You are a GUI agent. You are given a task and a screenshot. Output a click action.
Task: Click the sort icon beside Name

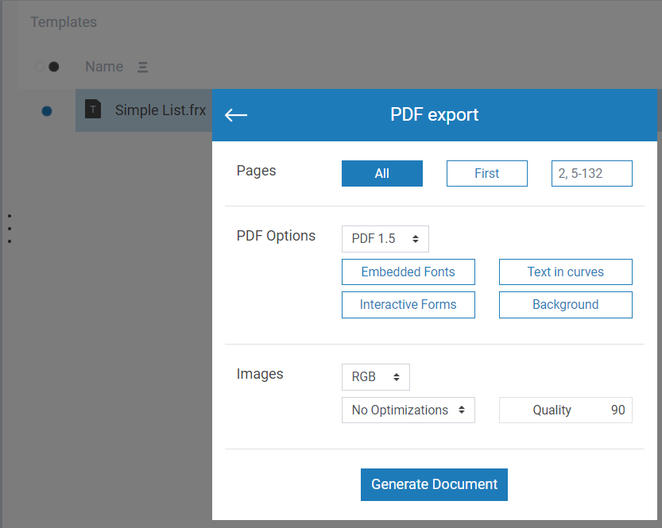[142, 67]
